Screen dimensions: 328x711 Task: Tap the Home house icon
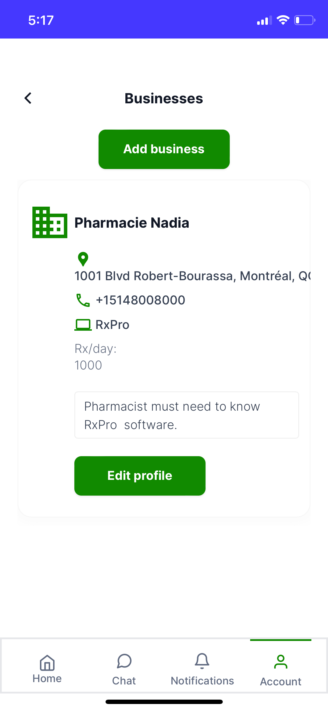pos(47,663)
